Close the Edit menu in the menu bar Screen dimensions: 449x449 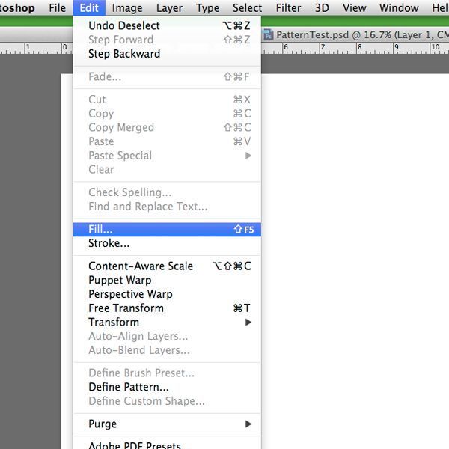click(89, 8)
